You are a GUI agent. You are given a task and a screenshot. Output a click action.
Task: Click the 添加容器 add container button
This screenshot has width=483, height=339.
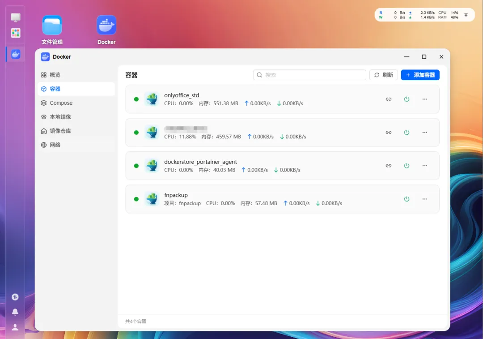[x=420, y=75]
